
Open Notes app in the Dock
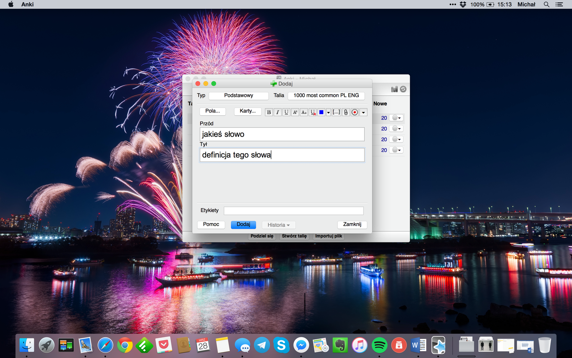(x=222, y=345)
